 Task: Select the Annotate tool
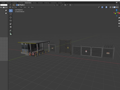point(11,30)
